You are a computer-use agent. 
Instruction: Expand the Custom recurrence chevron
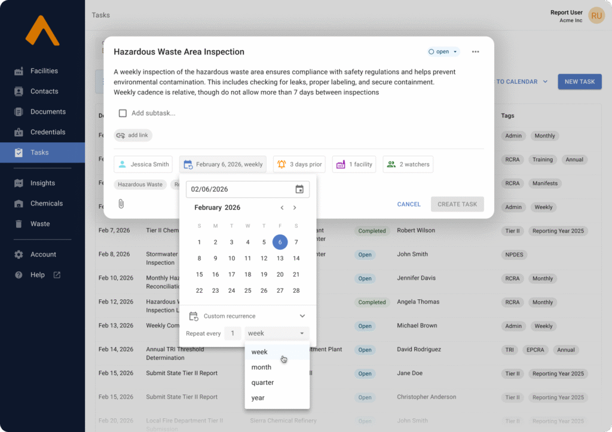(302, 316)
